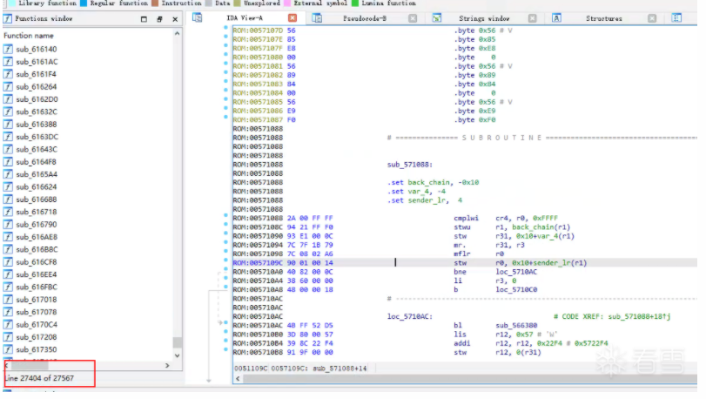Click the function icon beside sub_616B8C

[x=8, y=249]
